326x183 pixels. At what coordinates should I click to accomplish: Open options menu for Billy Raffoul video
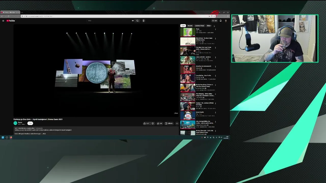tap(215, 38)
